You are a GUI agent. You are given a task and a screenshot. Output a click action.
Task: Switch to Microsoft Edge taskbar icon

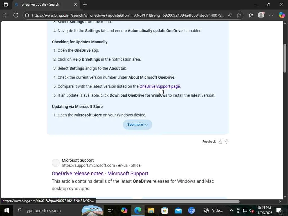pyautogui.click(x=138, y=210)
